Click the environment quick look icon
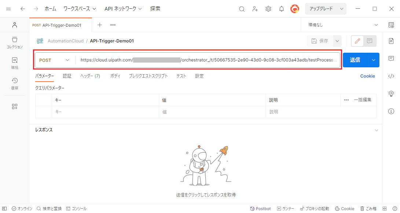The width and height of the screenshot is (400, 213). coord(391,25)
